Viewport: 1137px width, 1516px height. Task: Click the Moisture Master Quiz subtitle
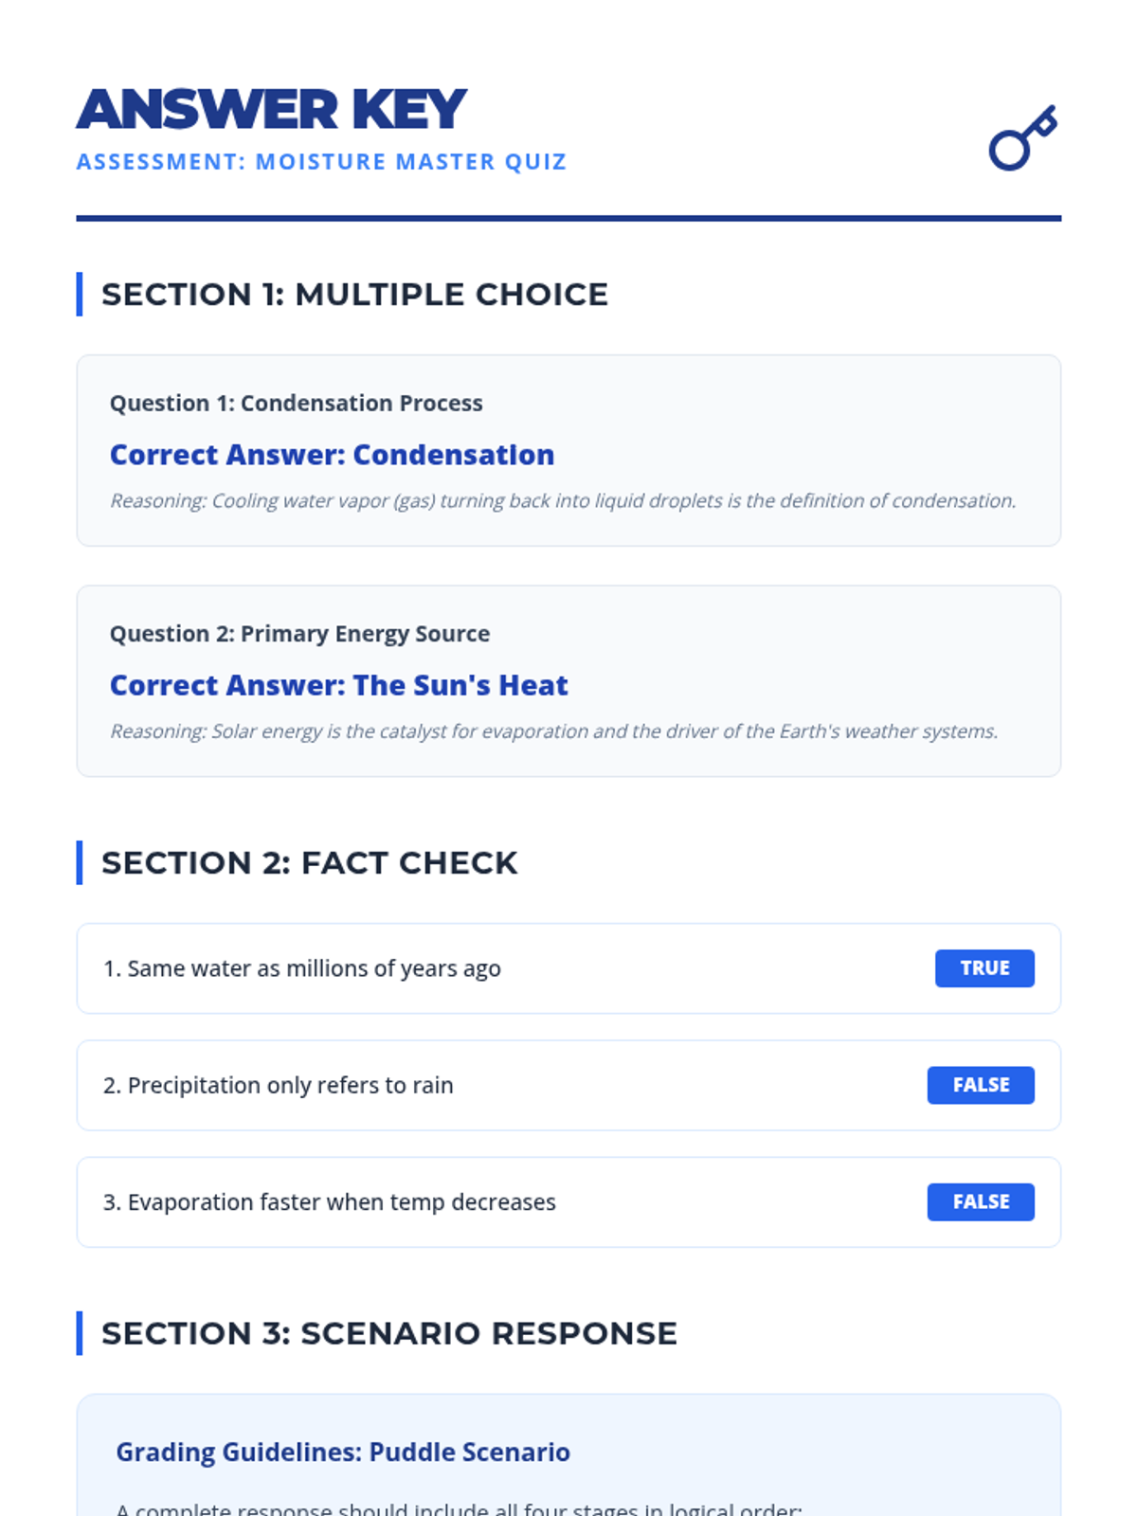pyautogui.click(x=321, y=162)
